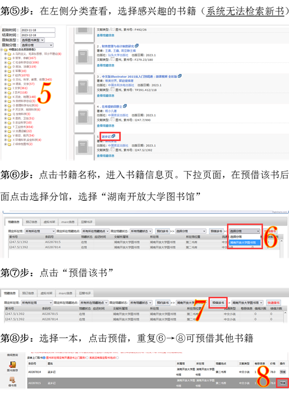The height and width of the screenshot is (398, 289).
Task: Click cell A0287814 in step 7 table
Action: (50, 319)
